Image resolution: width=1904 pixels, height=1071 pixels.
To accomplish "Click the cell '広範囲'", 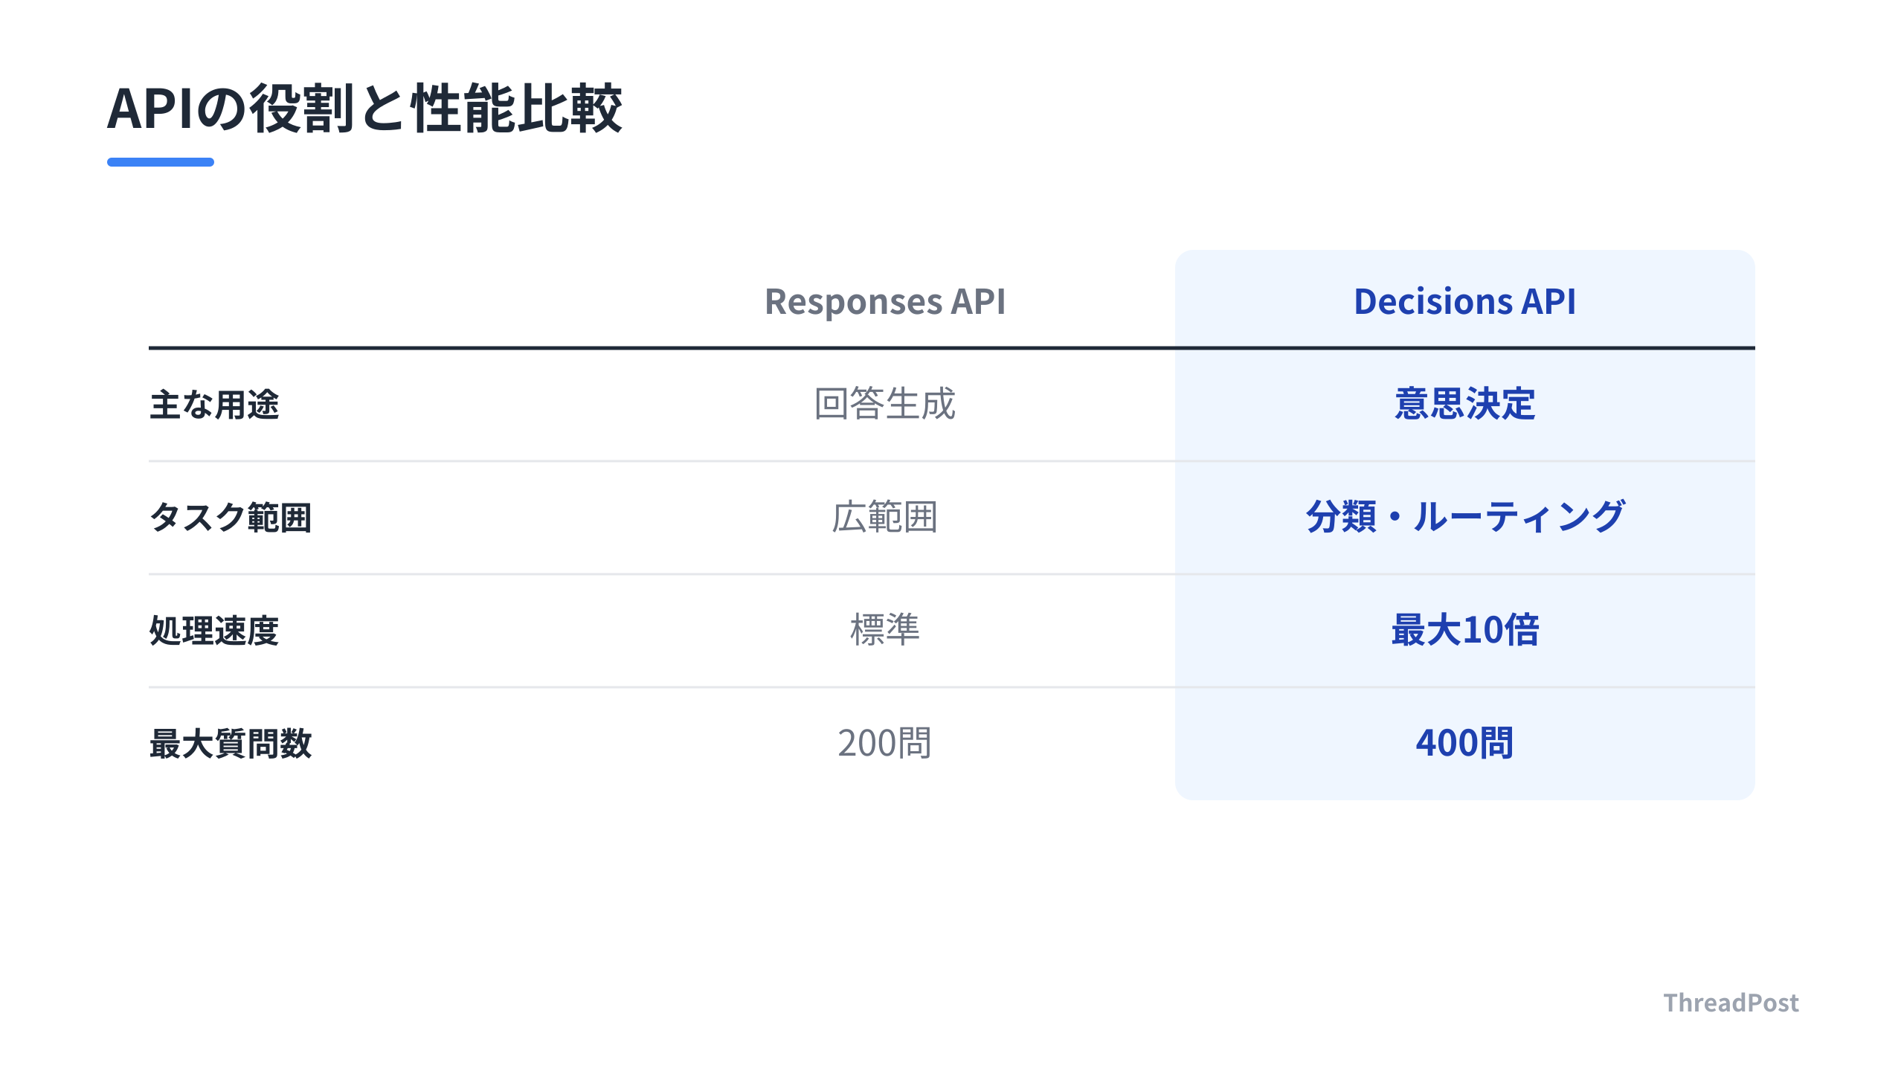I will coord(885,517).
